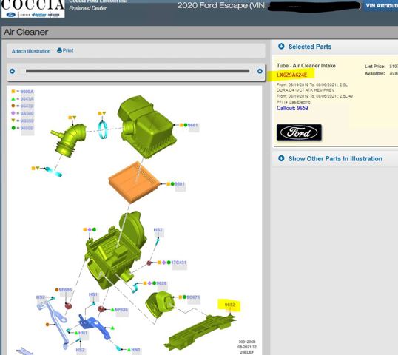Viewport: 398px width, 355px height.
Task: Click the Print printer icon
Action: [59, 50]
